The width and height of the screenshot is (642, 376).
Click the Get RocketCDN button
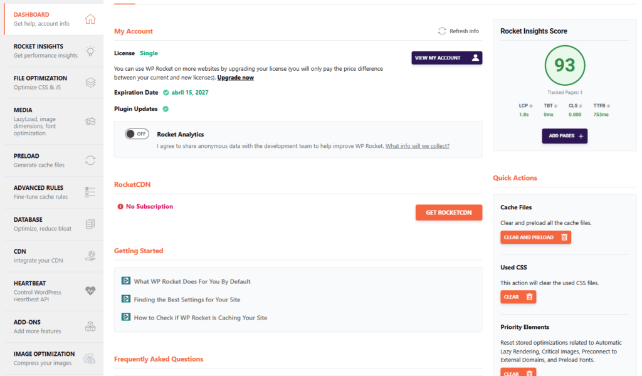pos(449,212)
